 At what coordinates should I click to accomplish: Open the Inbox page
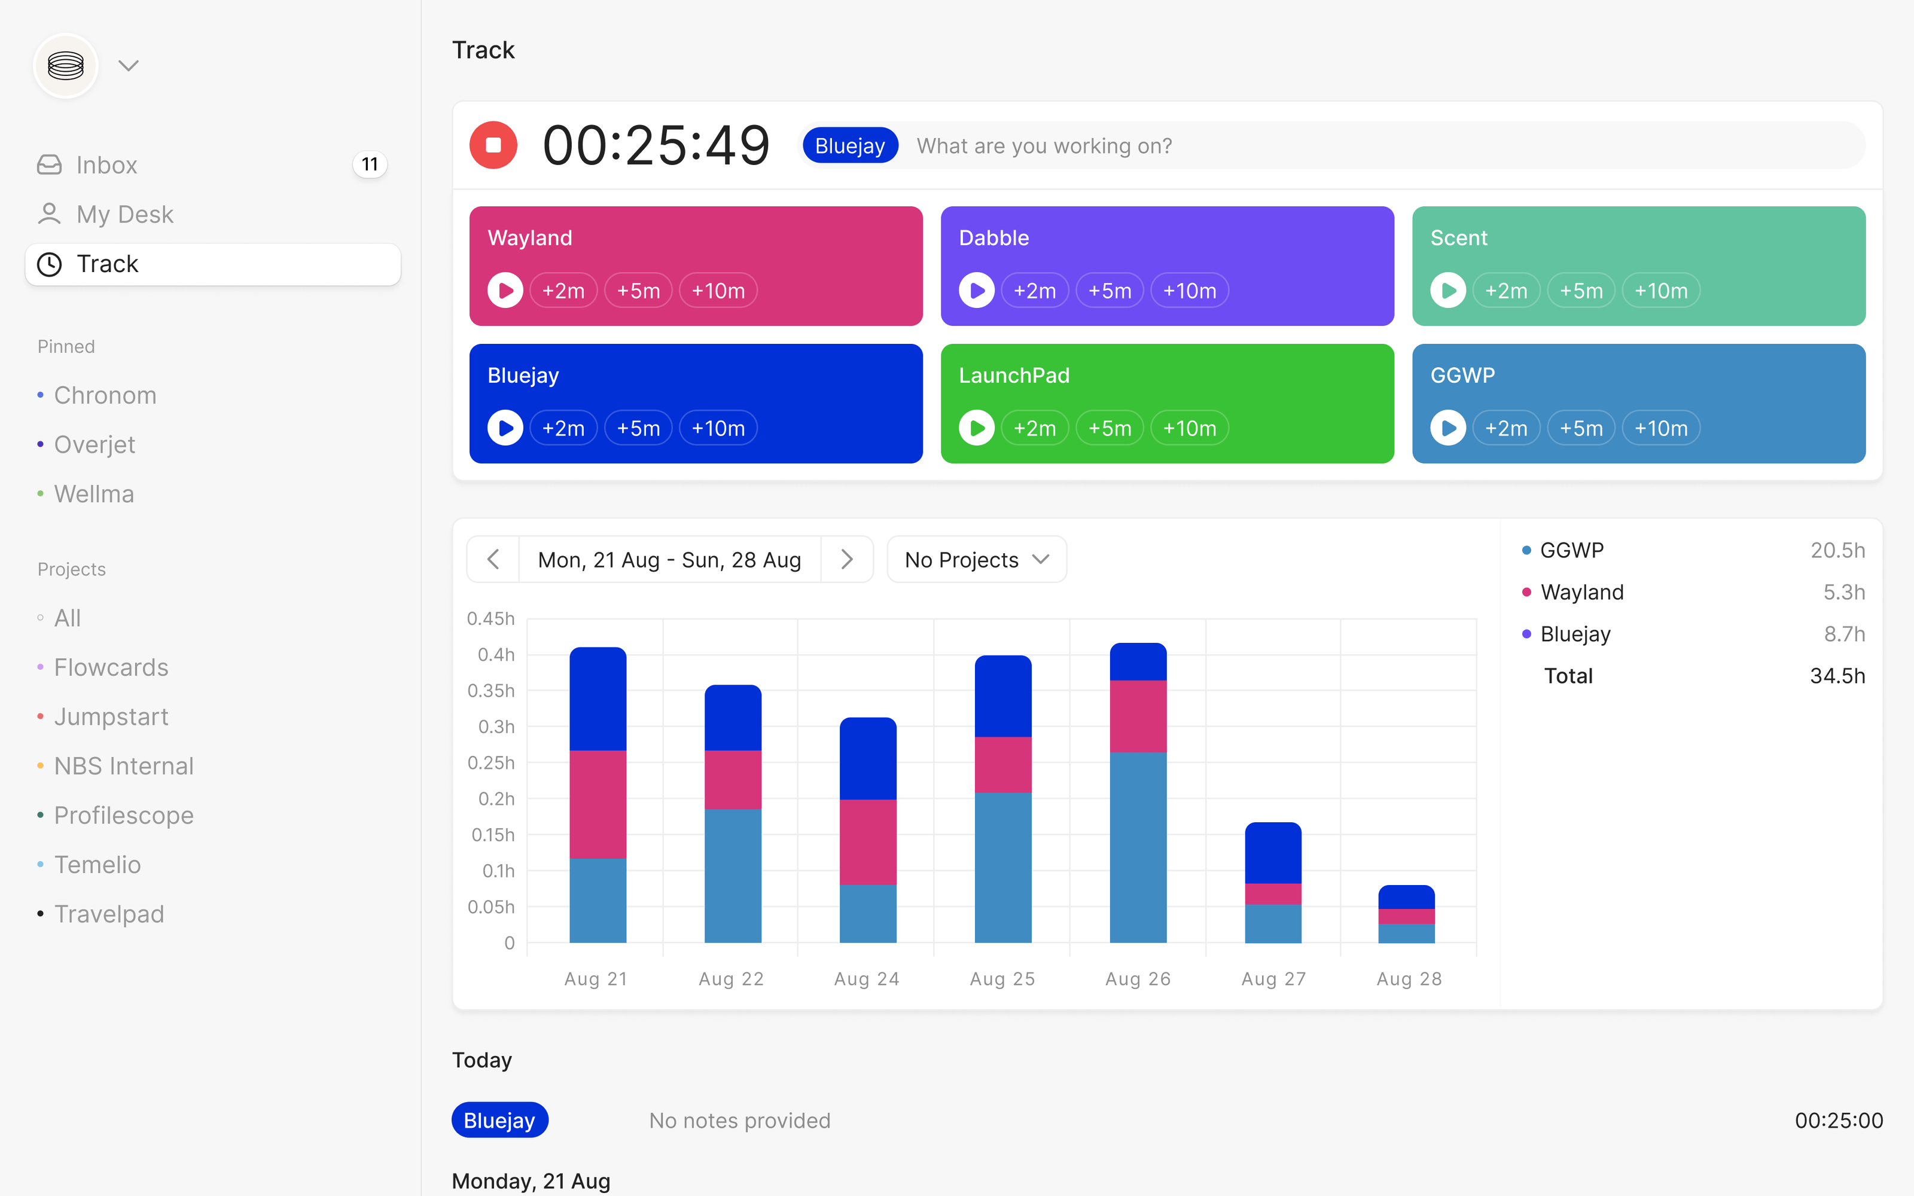(107, 164)
